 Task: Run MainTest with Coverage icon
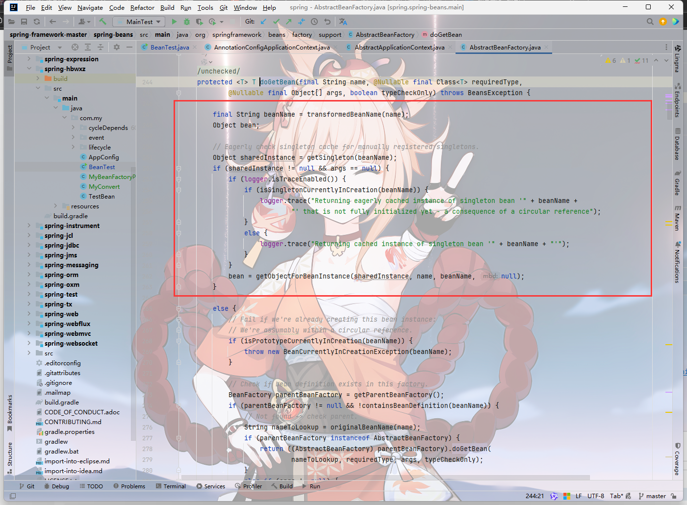pyautogui.click(x=199, y=22)
